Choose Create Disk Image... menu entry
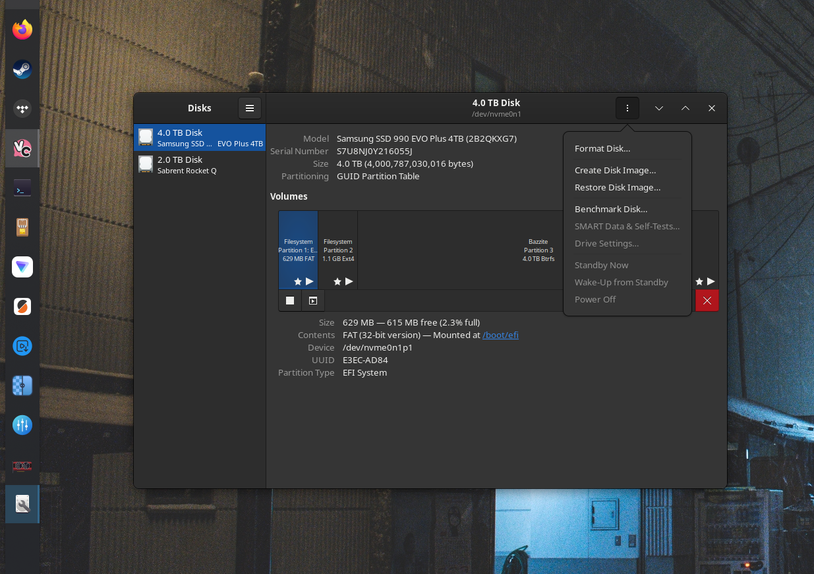 [x=615, y=170]
